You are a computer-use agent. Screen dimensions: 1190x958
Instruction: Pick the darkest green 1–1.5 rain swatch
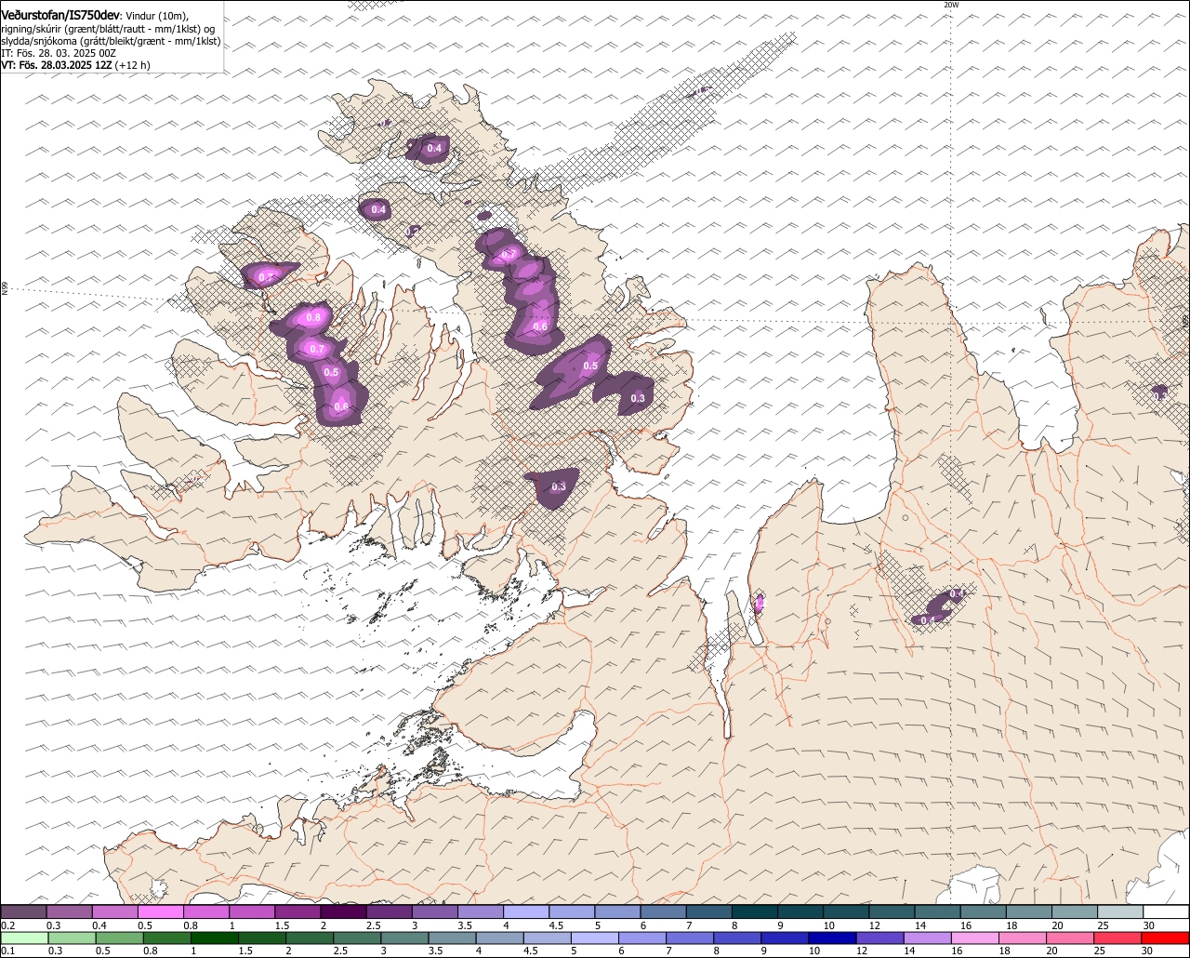click(215, 937)
